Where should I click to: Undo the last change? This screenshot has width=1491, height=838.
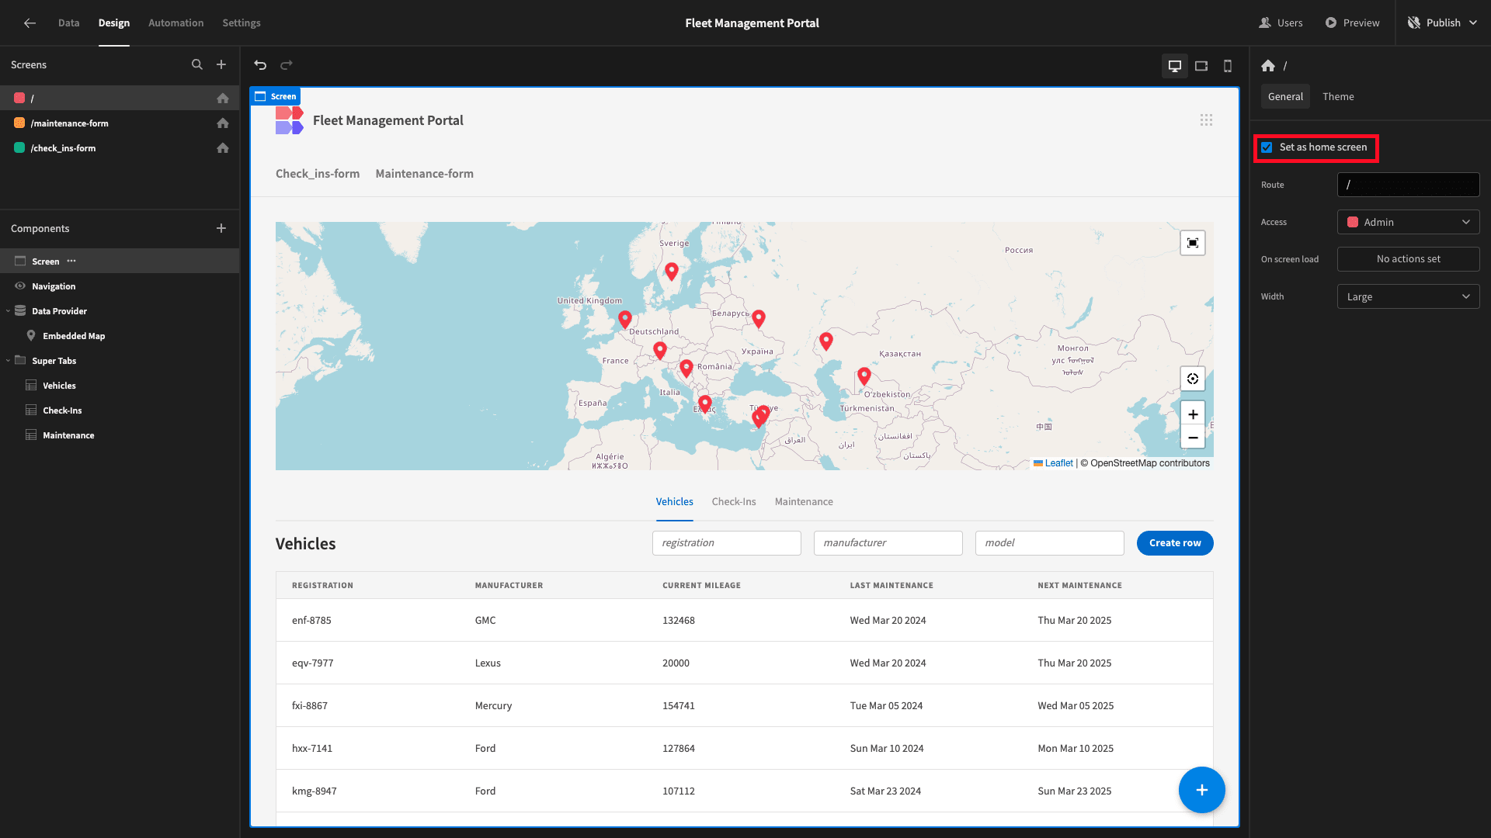260,65
